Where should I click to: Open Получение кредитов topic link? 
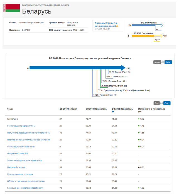[x=17, y=153]
